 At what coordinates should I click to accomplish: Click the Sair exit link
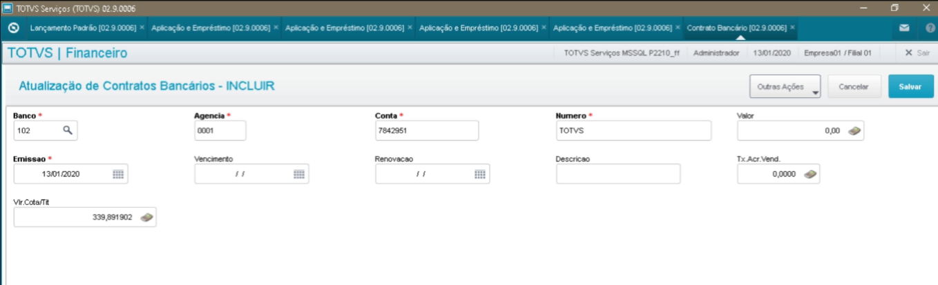point(917,53)
